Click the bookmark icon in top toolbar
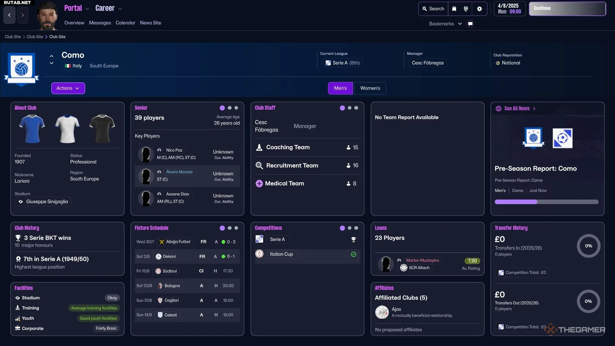This screenshot has width=615, height=346. 454,9
